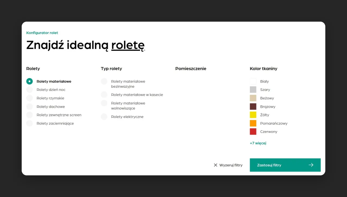This screenshot has height=197, width=347.
Task: Expand the +7 więcej colors list
Action: [x=258, y=143]
